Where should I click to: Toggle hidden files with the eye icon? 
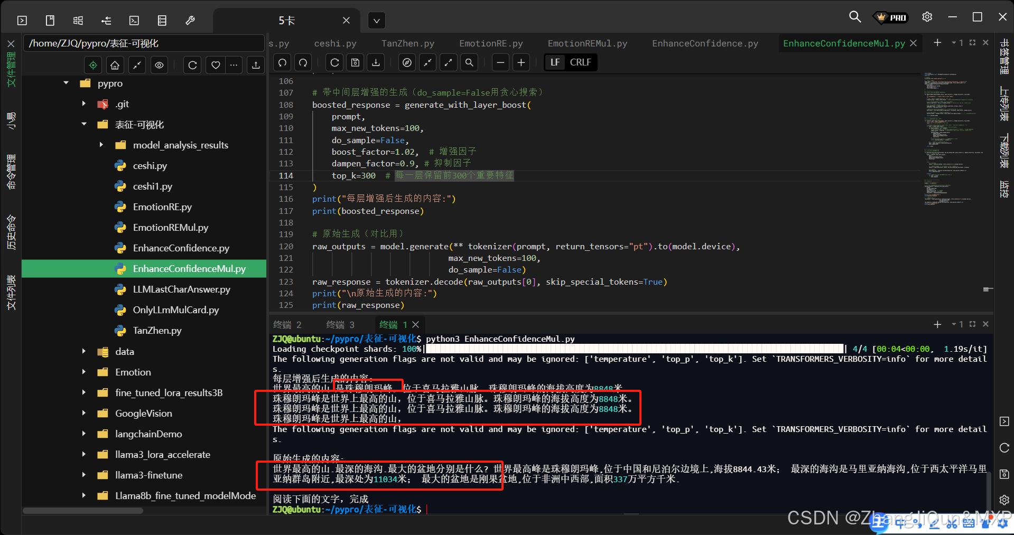point(159,65)
